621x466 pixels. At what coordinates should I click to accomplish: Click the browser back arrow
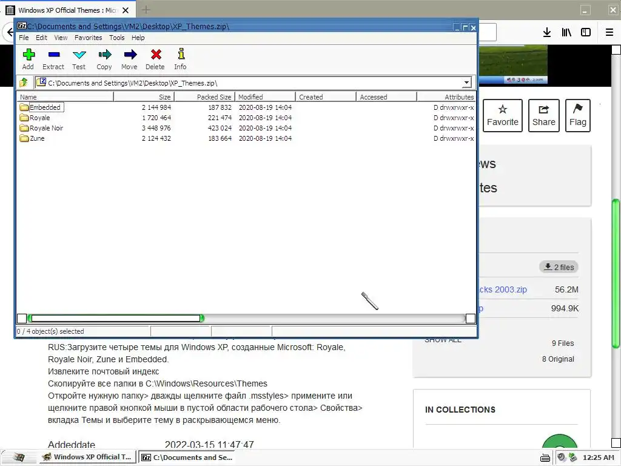coord(10,32)
